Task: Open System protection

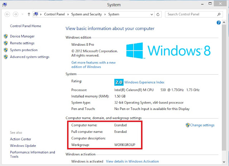Action: tap(24, 50)
